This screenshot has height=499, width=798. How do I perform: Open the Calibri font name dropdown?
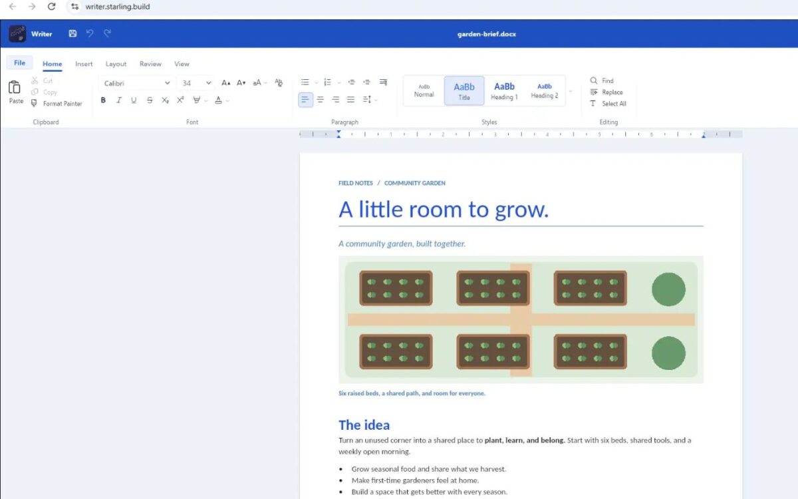click(x=136, y=83)
